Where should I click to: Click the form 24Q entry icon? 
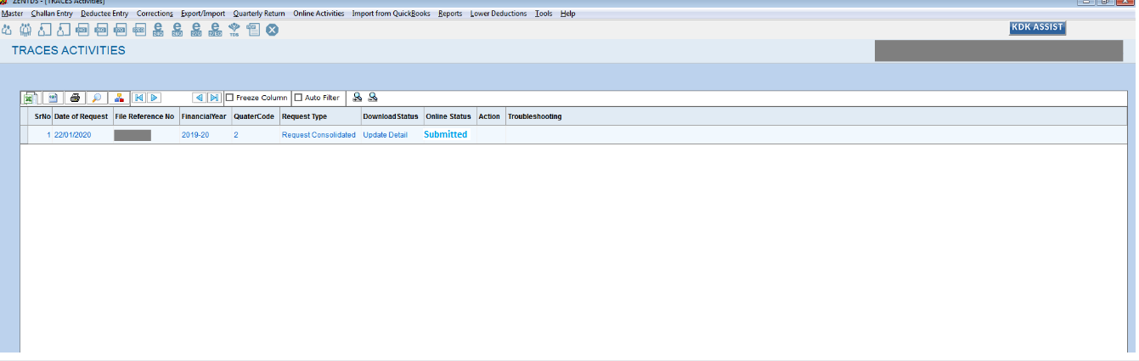click(x=82, y=30)
